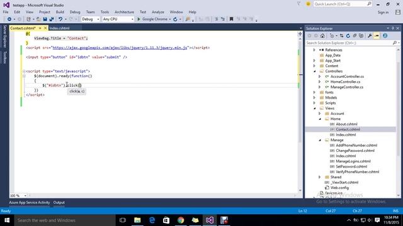The width and height of the screenshot is (403, 226).
Task: Open the jQuery googleapis URL link in code
Action: pyautogui.click(x=120, y=48)
